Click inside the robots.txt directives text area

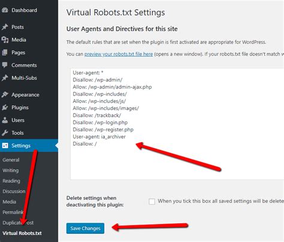177,124
